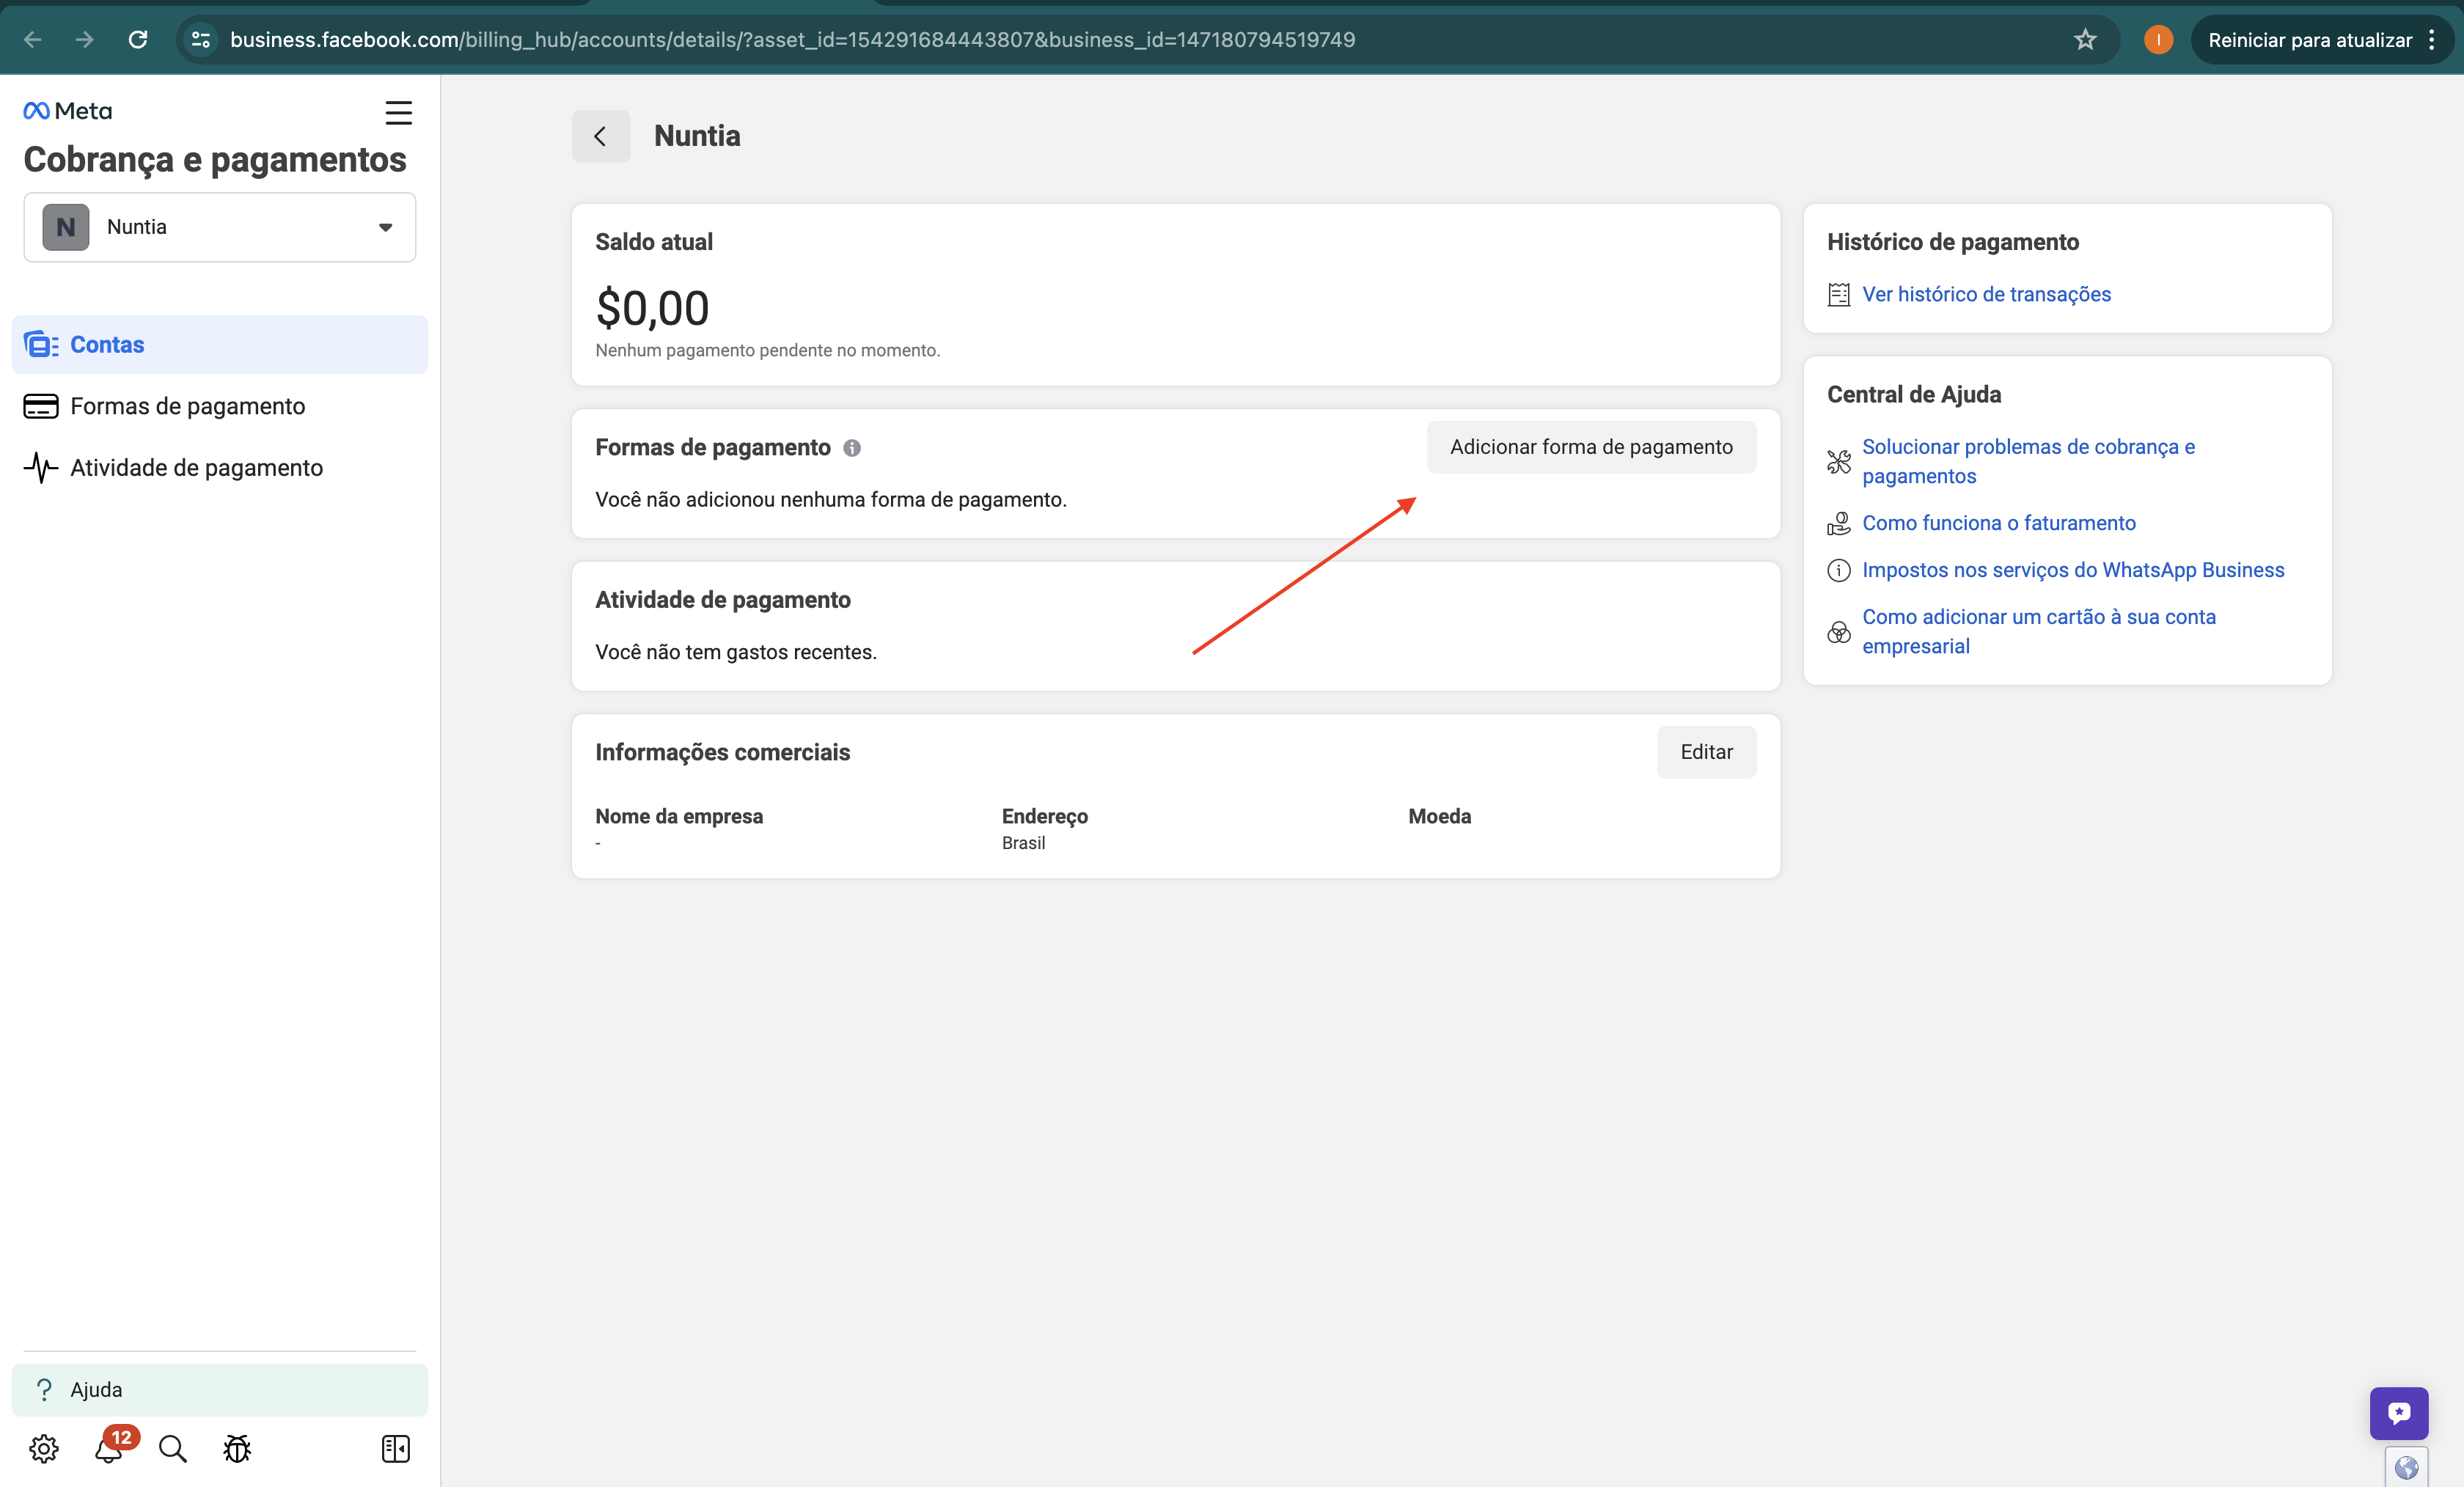Go back using the chevron beside Nuntia
This screenshot has height=1487, width=2464.
[601, 136]
